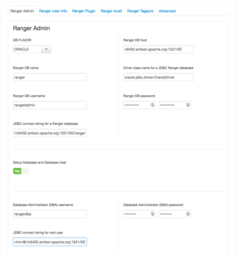The width and height of the screenshot is (237, 253).
Task: Select the ORACLE combo box value
Action: click(27, 49)
